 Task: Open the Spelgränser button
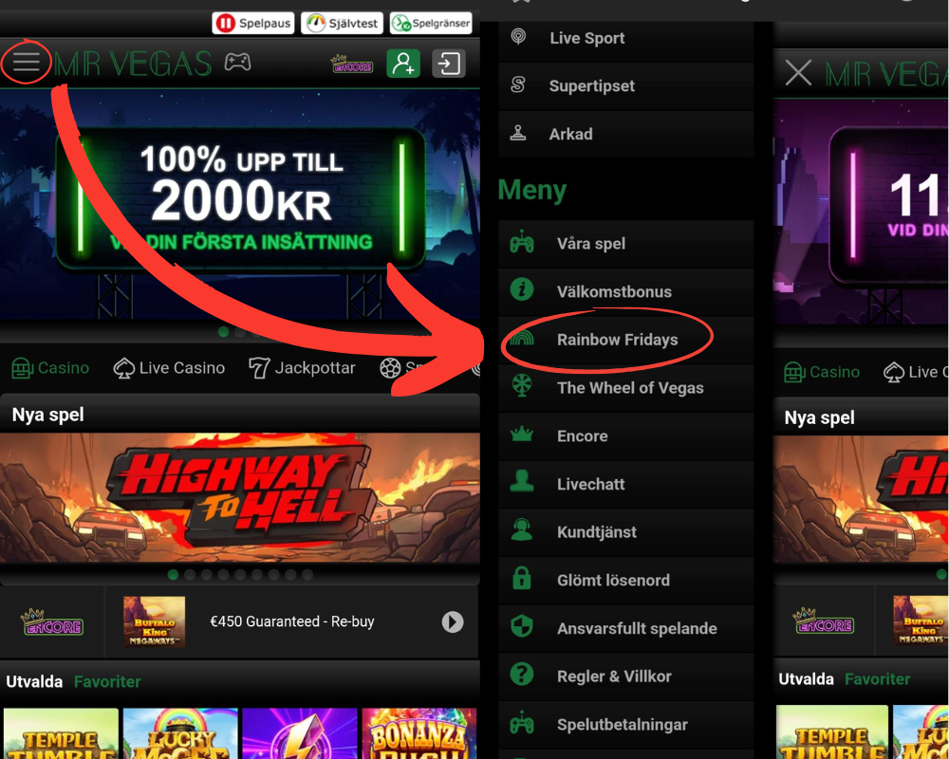pos(431,23)
